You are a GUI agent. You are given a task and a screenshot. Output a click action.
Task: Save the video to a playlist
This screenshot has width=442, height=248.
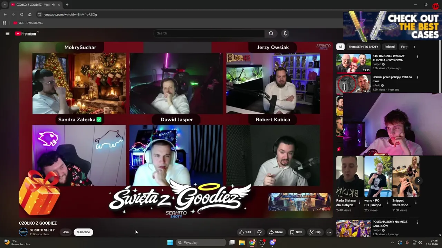296,232
